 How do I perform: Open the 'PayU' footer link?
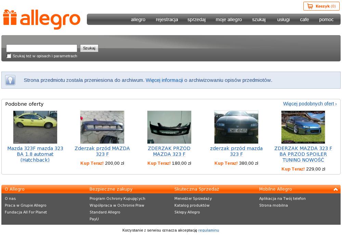pyautogui.click(x=94, y=219)
